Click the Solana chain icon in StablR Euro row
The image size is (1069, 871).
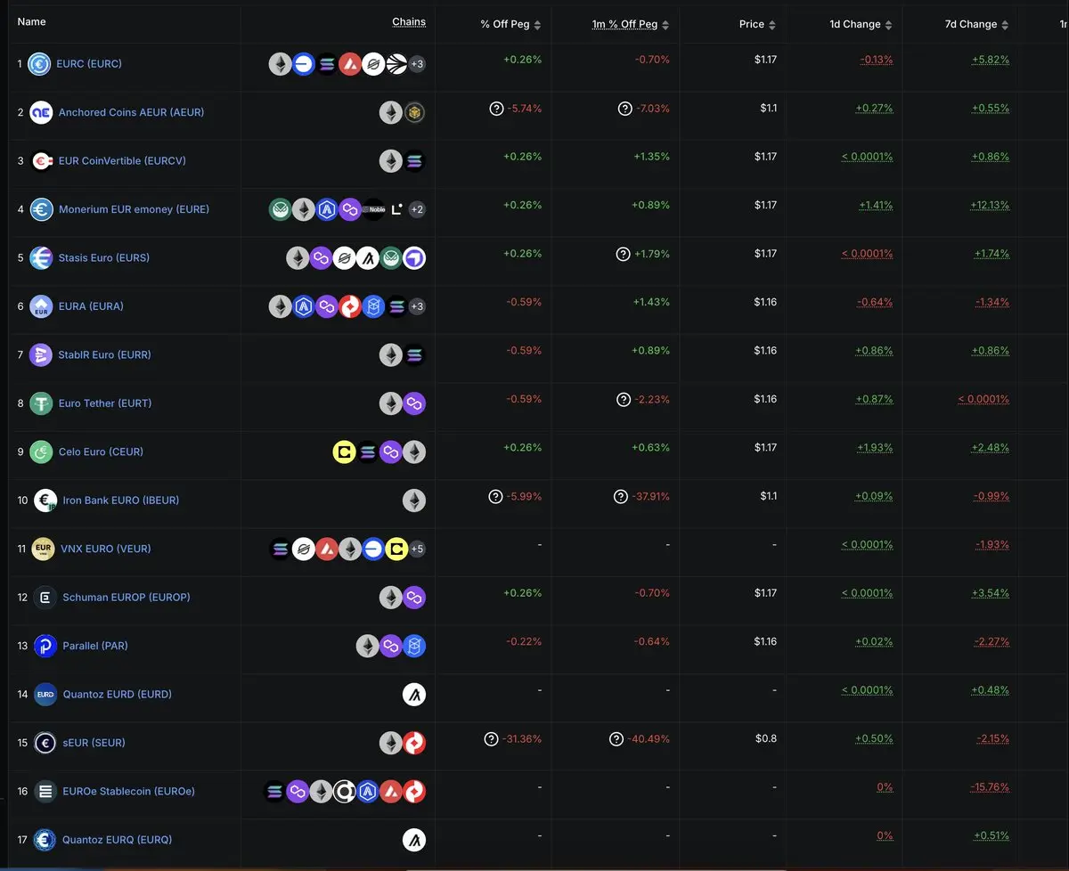click(x=414, y=355)
